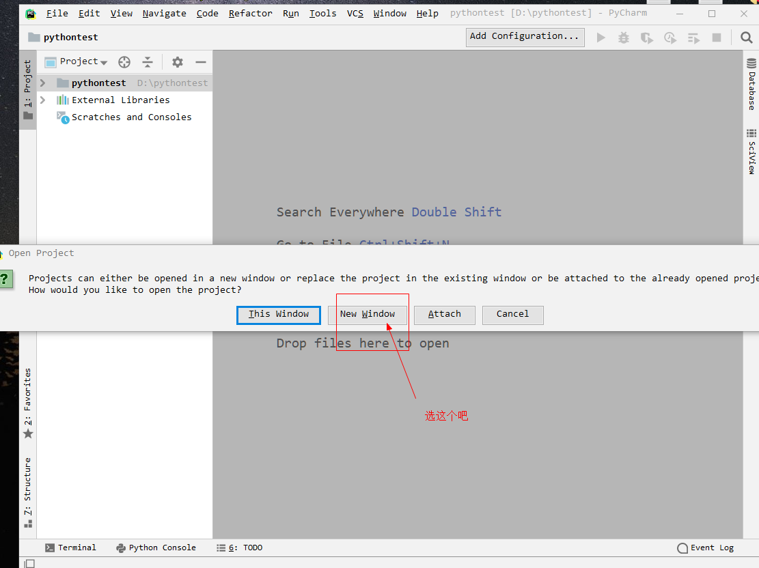Viewport: 759px width, 568px height.
Task: Open the Event Log
Action: tap(706, 548)
